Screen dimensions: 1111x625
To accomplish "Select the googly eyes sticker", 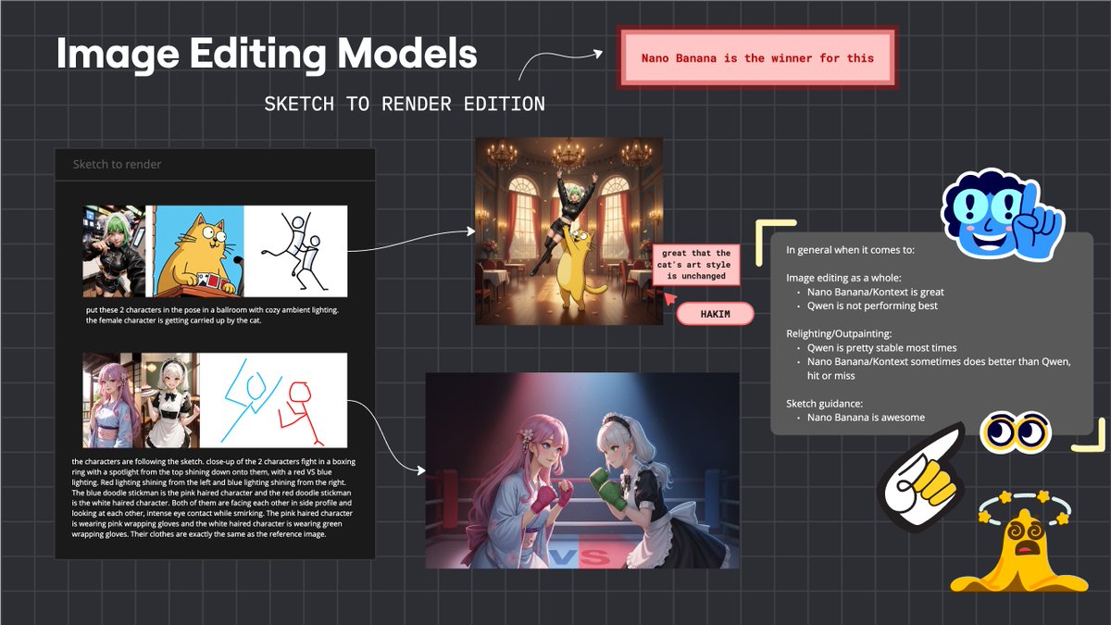I will coord(1016,431).
